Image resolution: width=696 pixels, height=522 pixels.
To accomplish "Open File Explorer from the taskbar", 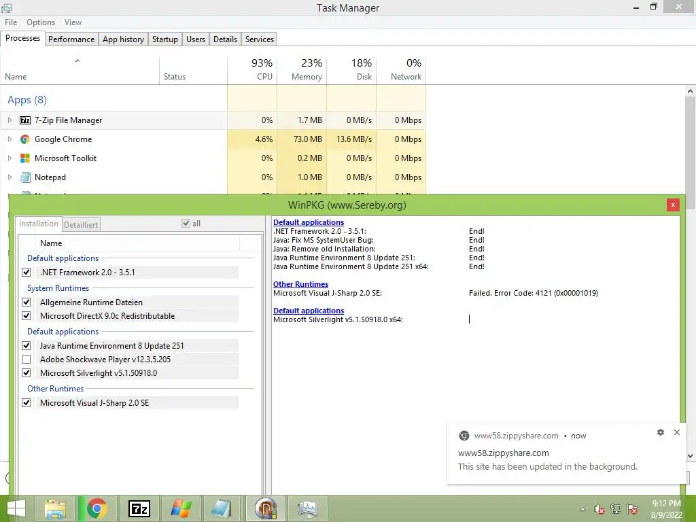I will pyautogui.click(x=55, y=508).
